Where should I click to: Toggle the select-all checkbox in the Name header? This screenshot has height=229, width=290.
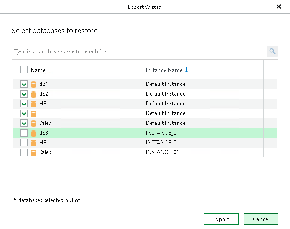[24, 70]
